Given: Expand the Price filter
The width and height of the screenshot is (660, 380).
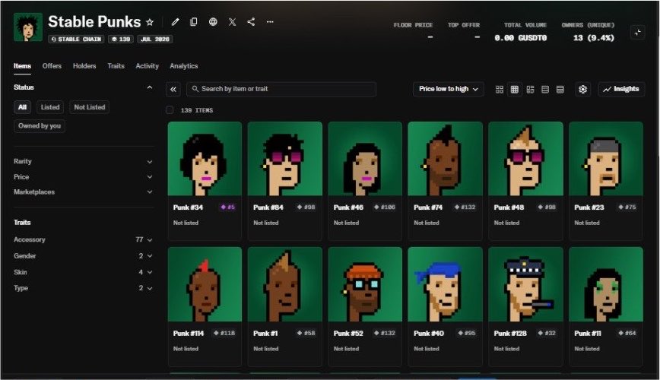Looking at the screenshot, I should (x=84, y=177).
